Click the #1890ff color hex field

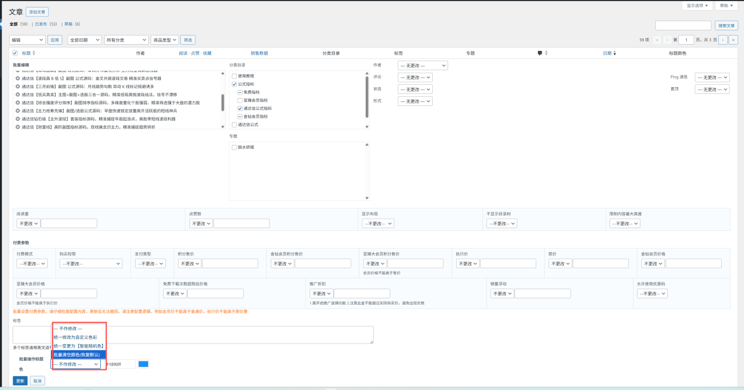[x=120, y=364]
